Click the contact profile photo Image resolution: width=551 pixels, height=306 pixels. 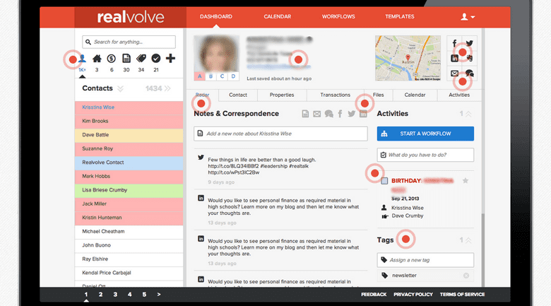click(x=216, y=54)
